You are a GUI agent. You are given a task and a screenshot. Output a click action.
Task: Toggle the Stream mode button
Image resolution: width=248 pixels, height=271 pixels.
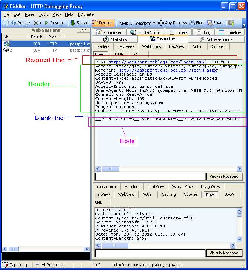point(80,23)
